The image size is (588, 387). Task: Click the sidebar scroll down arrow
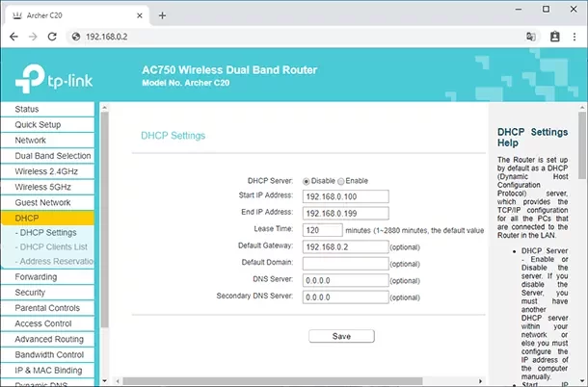click(105, 381)
